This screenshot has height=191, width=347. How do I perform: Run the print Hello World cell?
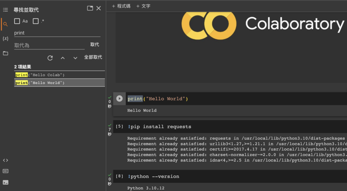click(119, 98)
